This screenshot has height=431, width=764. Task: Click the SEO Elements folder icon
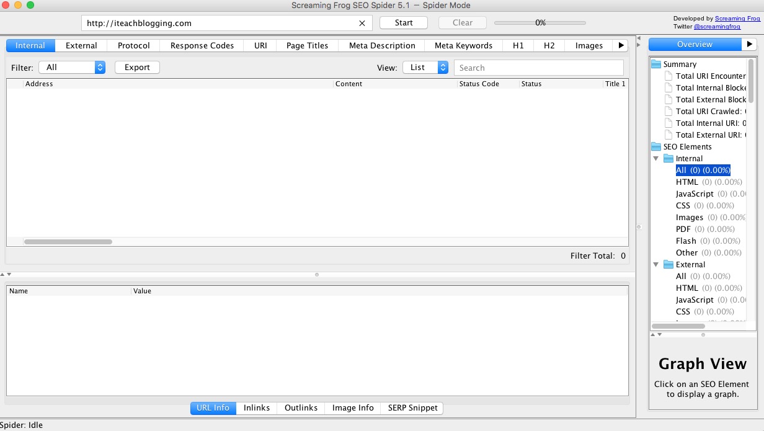[x=656, y=147]
